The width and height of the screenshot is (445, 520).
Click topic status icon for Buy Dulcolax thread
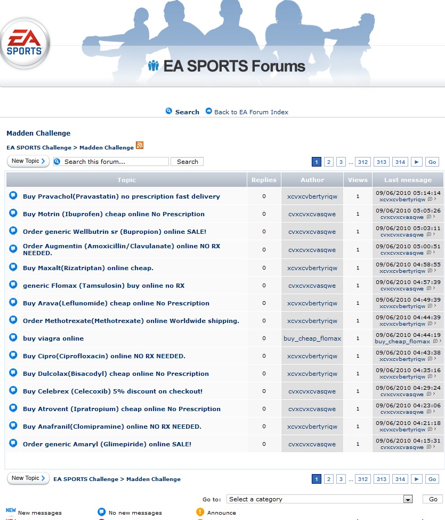click(13, 373)
